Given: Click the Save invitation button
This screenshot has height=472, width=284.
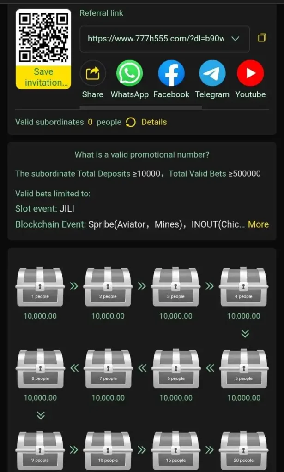Looking at the screenshot, I should pos(43,77).
